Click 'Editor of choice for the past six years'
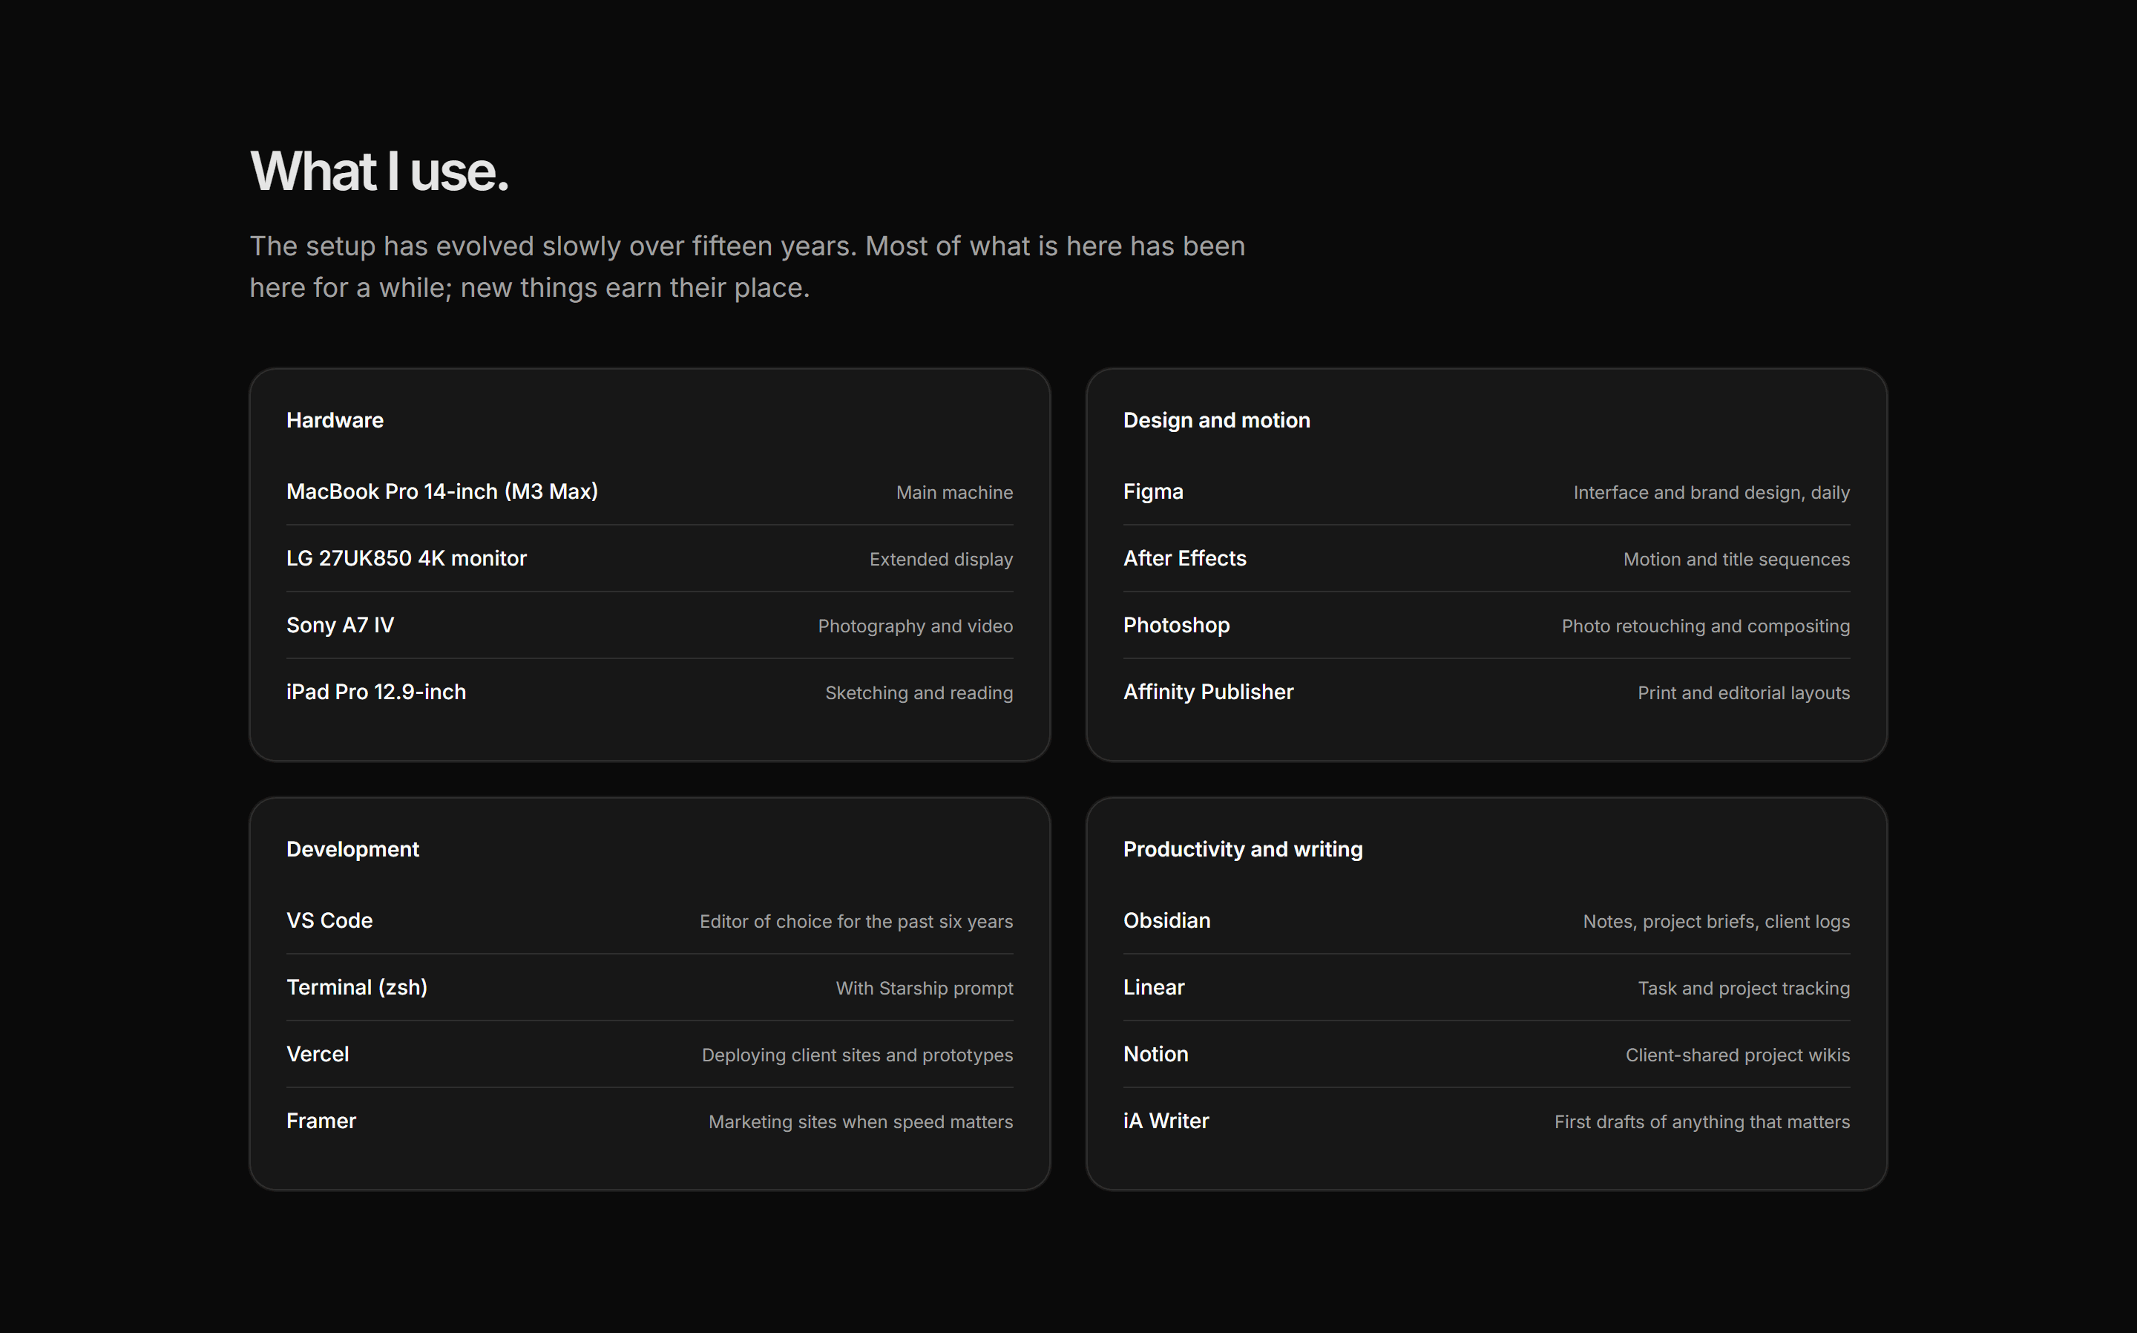 click(856, 922)
